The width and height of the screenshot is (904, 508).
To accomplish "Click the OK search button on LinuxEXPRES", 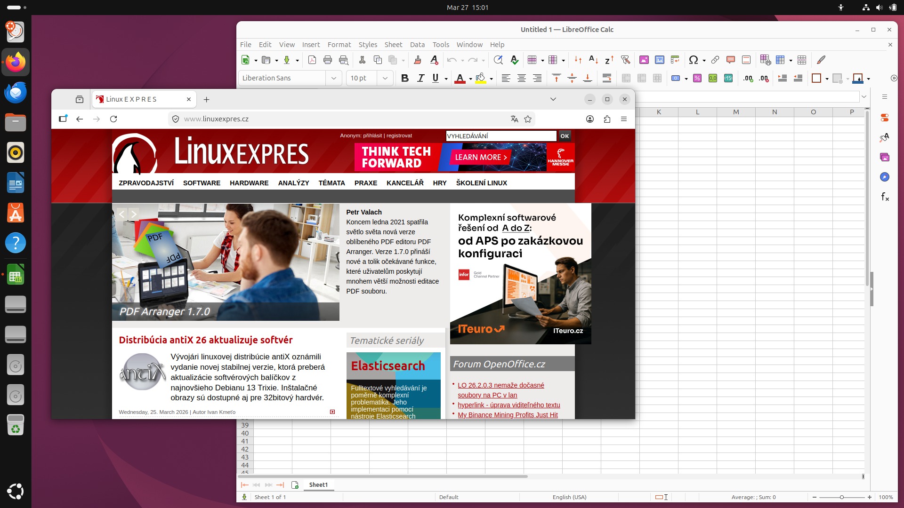I will pyautogui.click(x=565, y=136).
